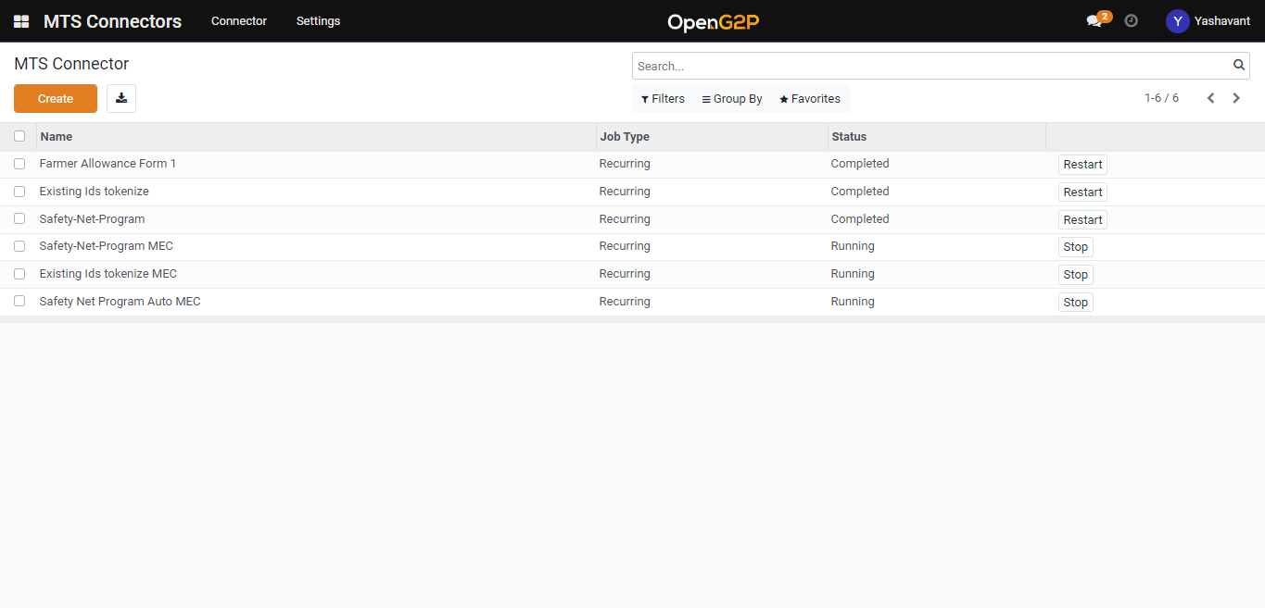Viewport: 1265px width, 608px height.
Task: Click the download/export records icon
Action: click(x=121, y=98)
